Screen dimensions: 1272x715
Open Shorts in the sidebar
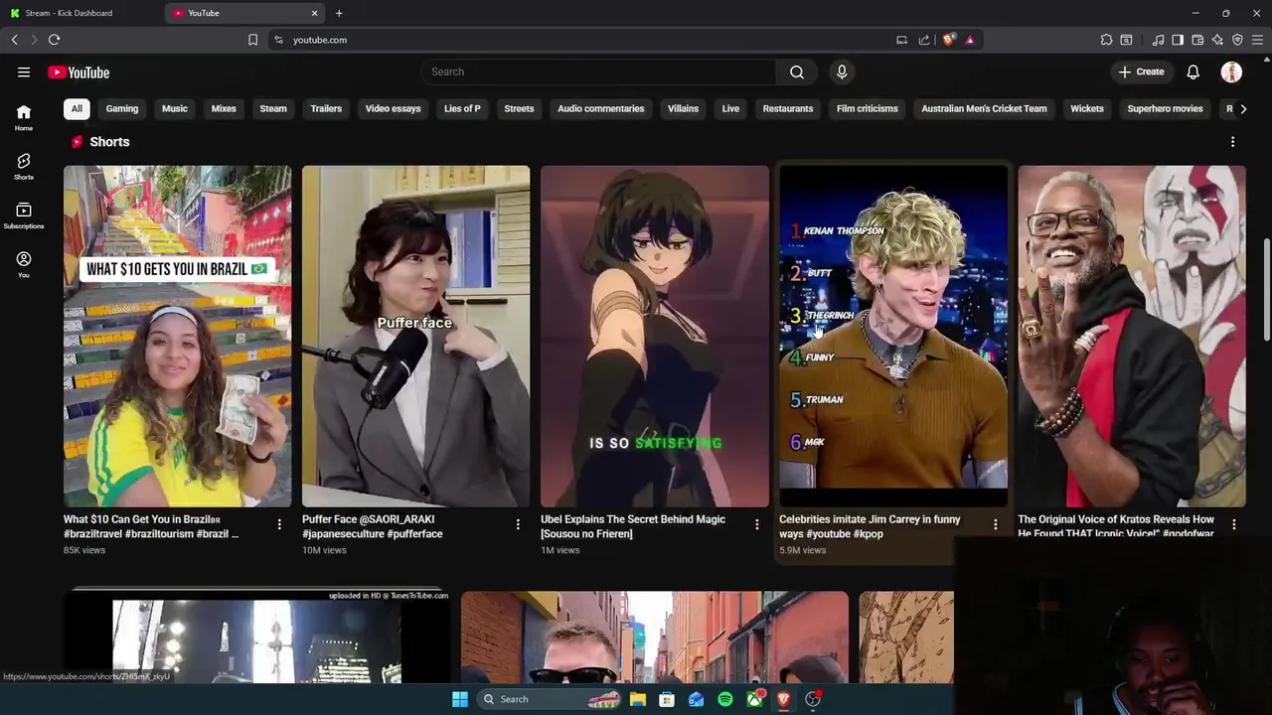pos(24,166)
